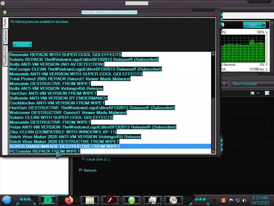Click the VirusWire lime icon in title bar
Screen dimensions: 274x206
[x=5, y=12]
